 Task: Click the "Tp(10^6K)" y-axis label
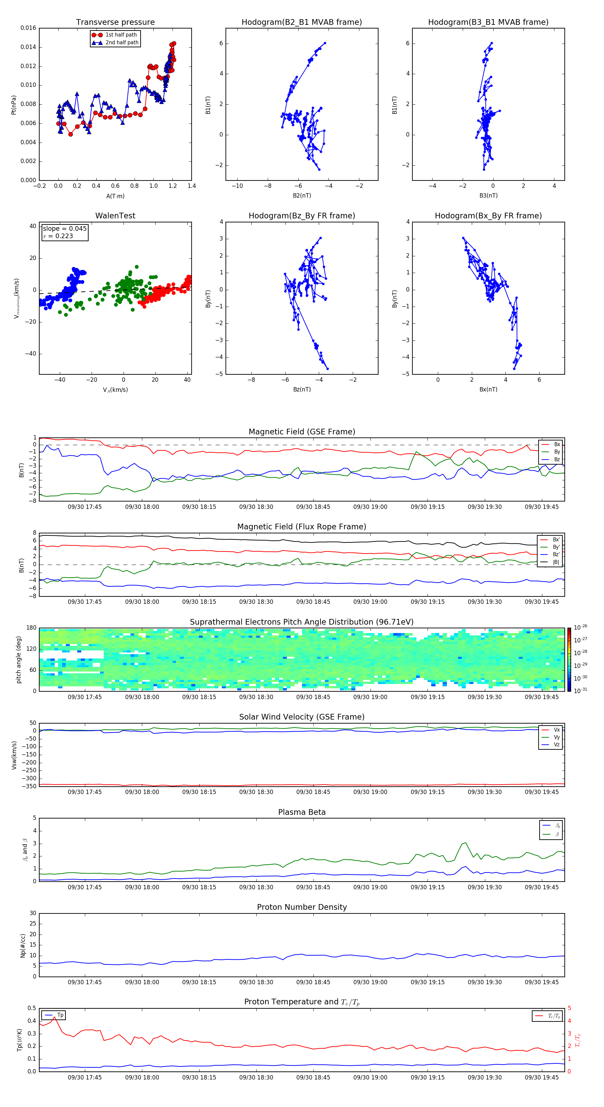19,1040
